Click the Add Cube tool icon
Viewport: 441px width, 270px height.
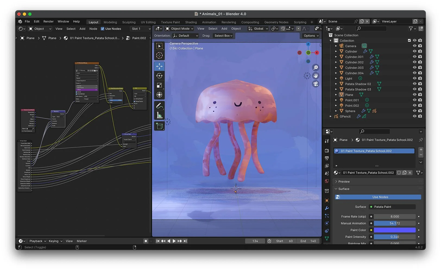(159, 126)
